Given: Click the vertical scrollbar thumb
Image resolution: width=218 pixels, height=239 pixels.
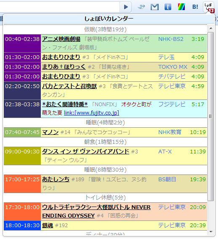Looking at the screenshot, I should pos(211,116).
